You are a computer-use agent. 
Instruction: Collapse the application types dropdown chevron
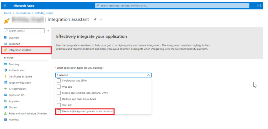click(148, 75)
